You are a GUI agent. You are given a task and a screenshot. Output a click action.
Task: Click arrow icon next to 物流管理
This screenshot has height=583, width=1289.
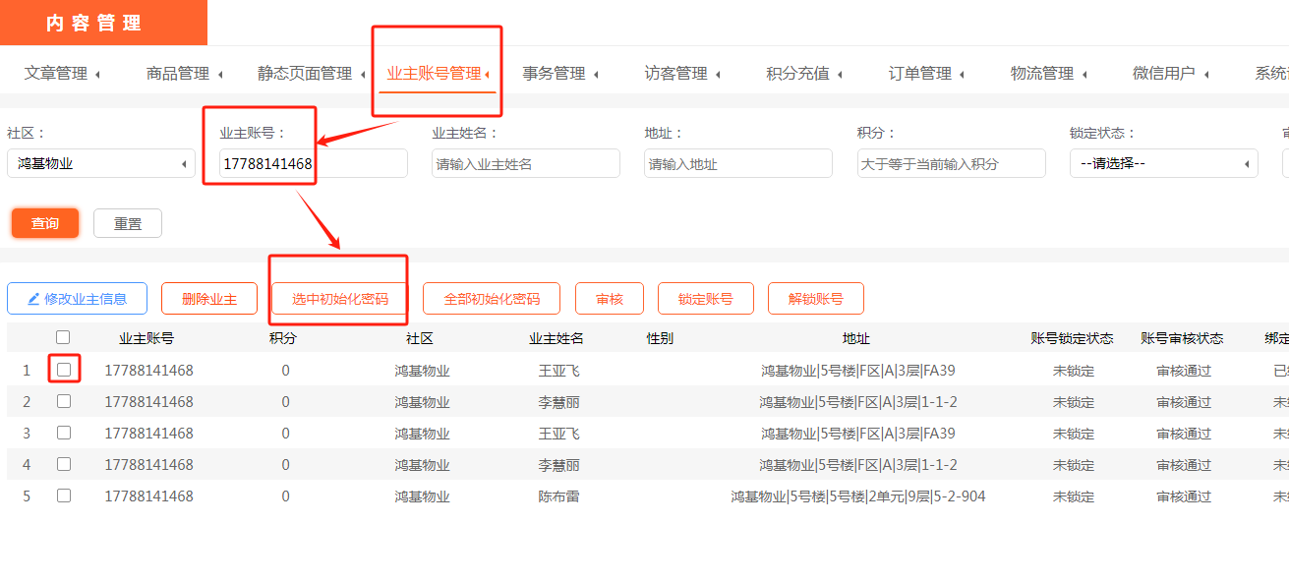[x=1084, y=75]
